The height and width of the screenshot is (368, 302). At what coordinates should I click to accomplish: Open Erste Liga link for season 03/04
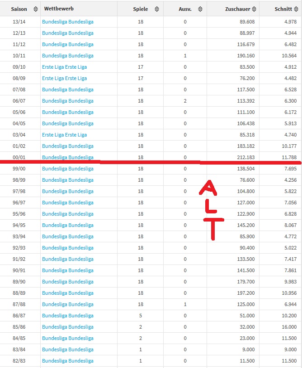64,135
